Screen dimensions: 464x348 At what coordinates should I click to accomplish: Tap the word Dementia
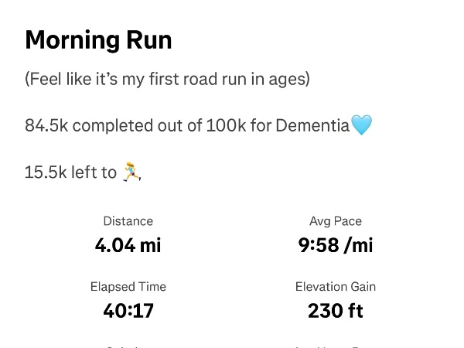(x=312, y=125)
